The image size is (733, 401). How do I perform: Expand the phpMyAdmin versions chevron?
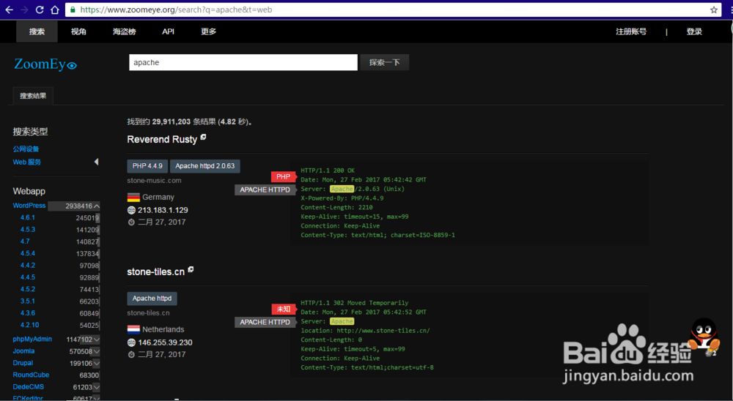pyautogui.click(x=96, y=340)
